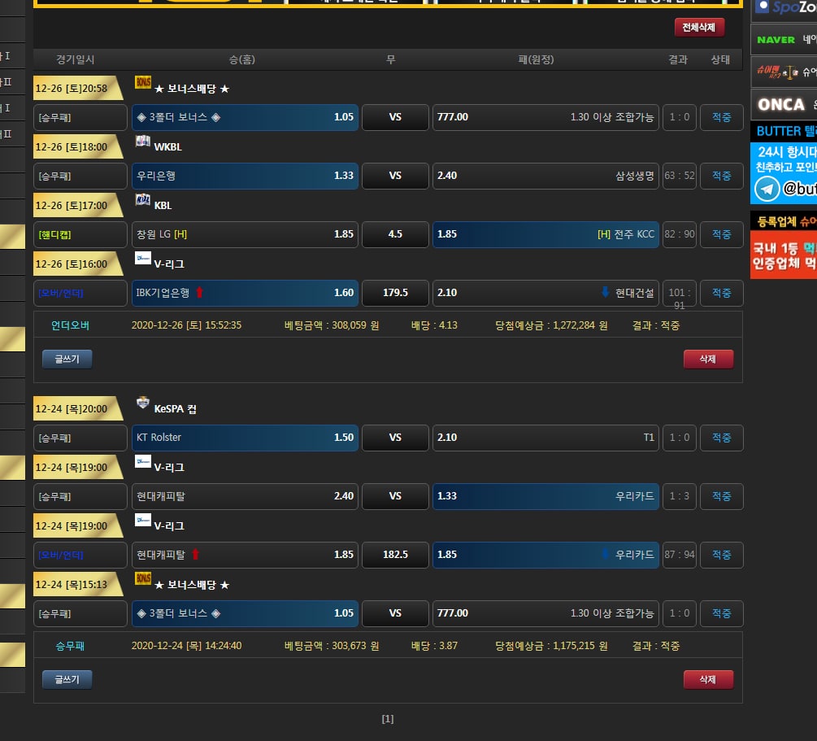Click the red up arrow beside IBK기업은행
Image resolution: width=817 pixels, height=741 pixels.
click(199, 293)
